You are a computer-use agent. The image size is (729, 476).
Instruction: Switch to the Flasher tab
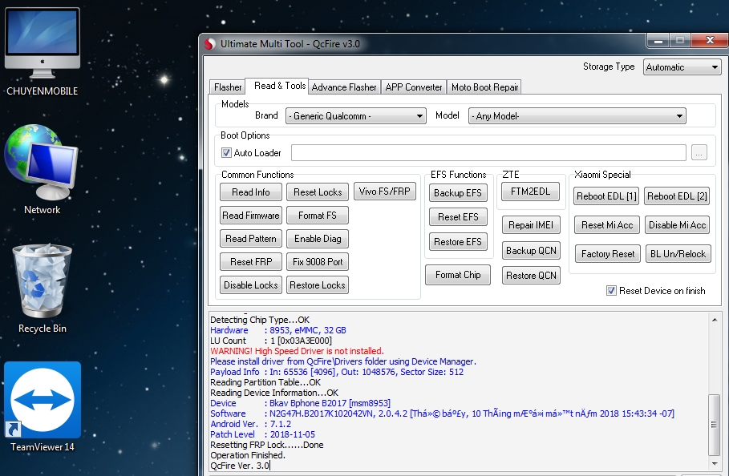(x=227, y=87)
